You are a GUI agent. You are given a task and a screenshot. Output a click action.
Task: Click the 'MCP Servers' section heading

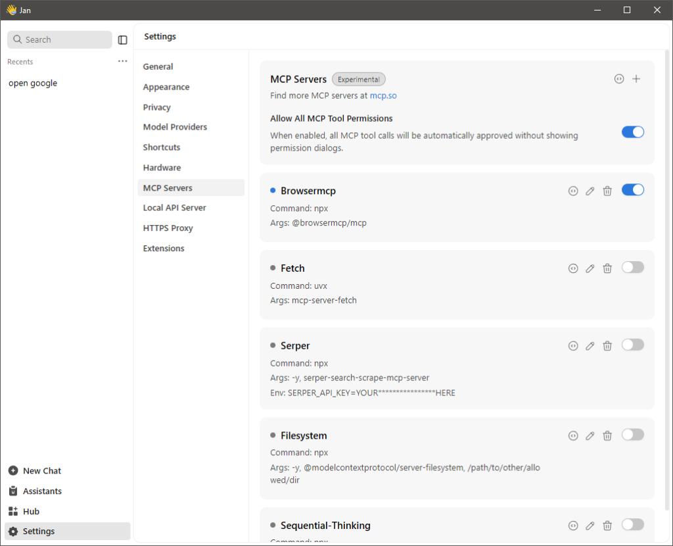(298, 80)
